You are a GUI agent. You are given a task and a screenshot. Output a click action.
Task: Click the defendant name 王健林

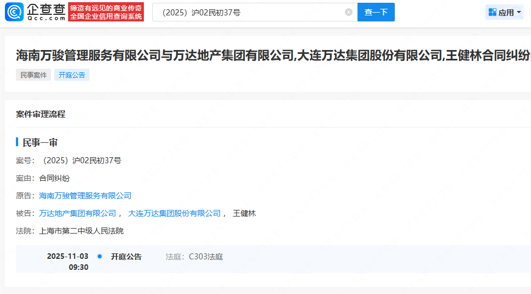pos(244,213)
